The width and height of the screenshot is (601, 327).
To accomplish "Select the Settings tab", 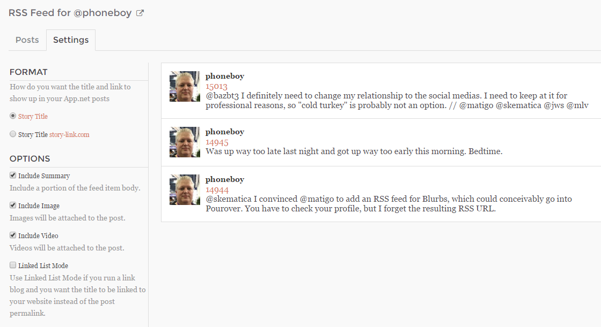I will coord(71,40).
